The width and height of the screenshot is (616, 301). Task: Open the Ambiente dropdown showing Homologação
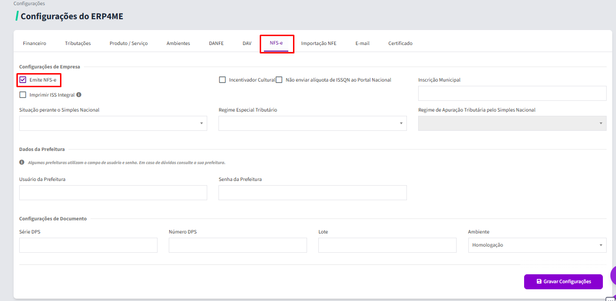click(x=537, y=245)
